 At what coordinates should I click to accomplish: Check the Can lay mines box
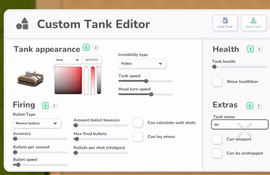[x=138, y=137]
